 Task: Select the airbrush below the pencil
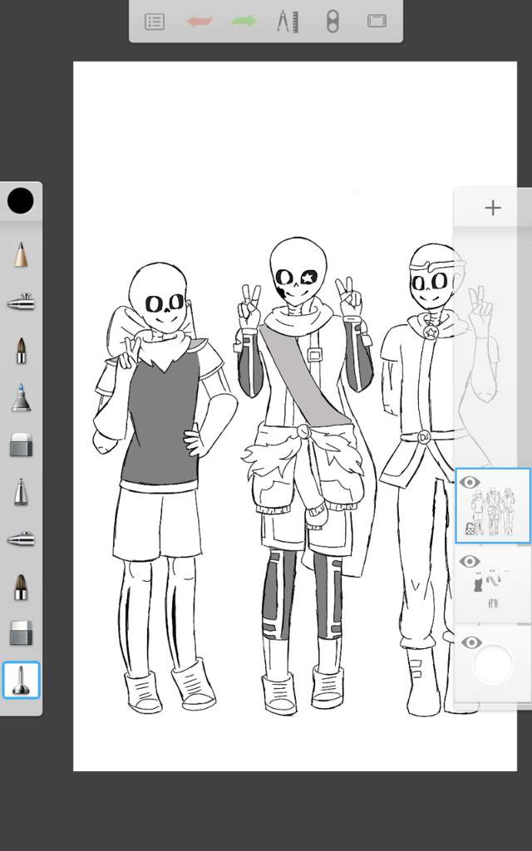[x=21, y=302]
